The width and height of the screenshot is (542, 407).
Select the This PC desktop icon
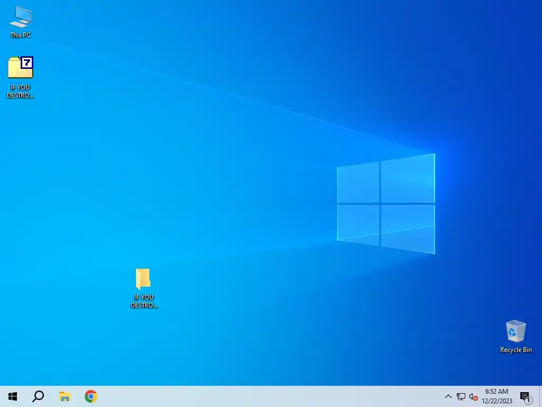coord(21,22)
